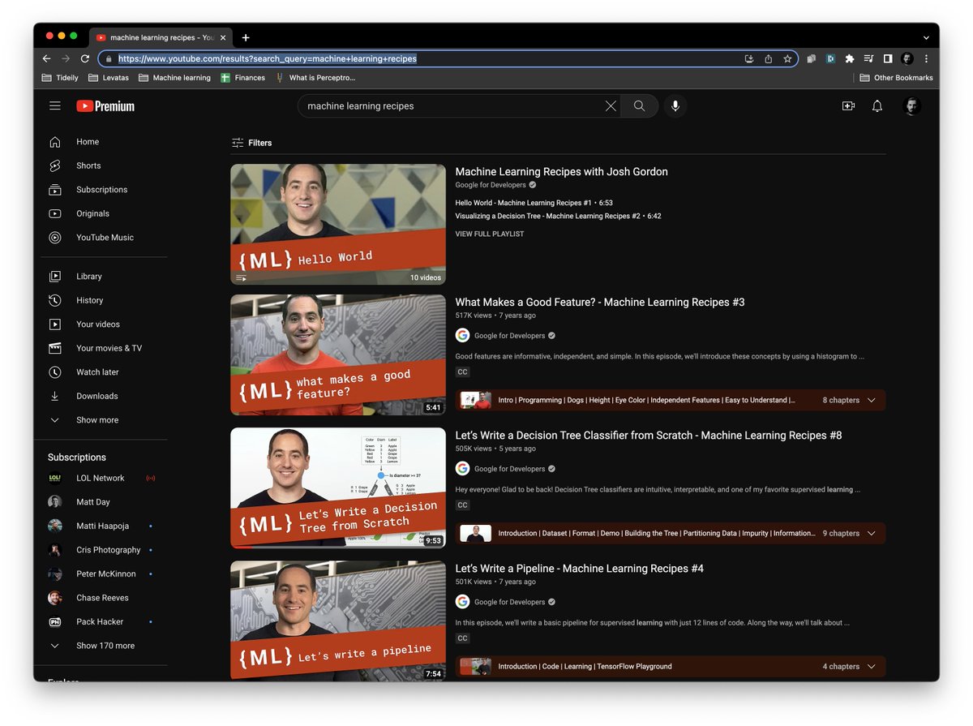Expand 4 chapters chevron
The height and width of the screenshot is (726, 973).
click(872, 667)
